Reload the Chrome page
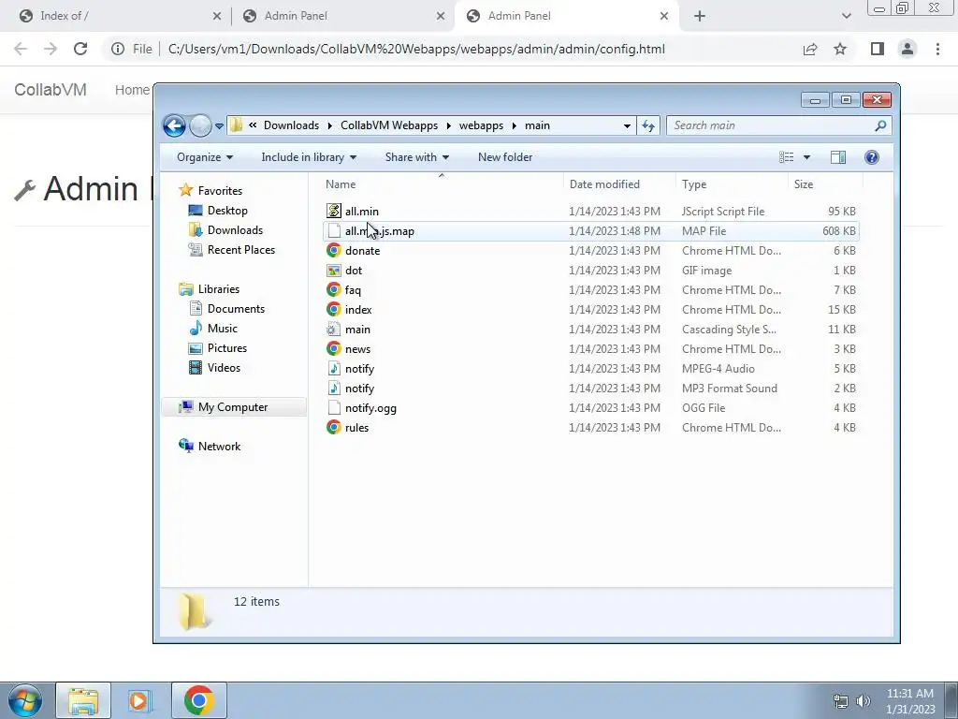The width and height of the screenshot is (958, 719). (80, 49)
